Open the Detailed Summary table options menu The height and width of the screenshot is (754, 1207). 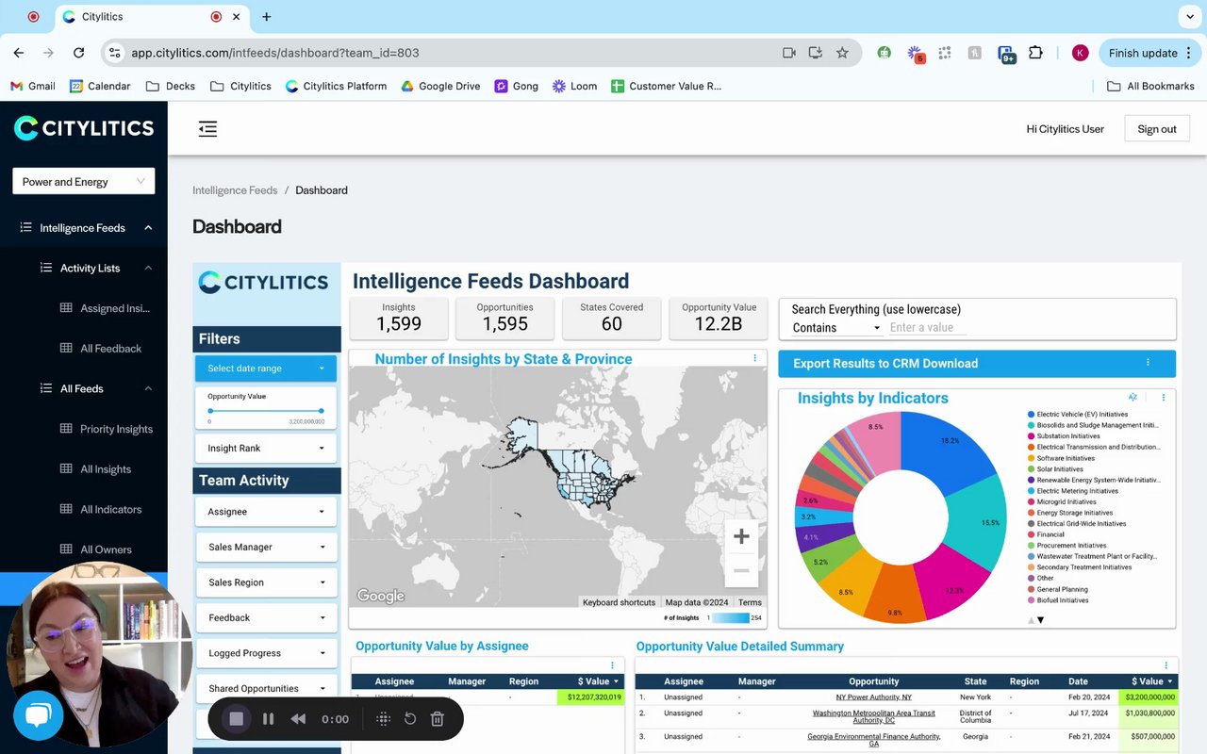coord(1166,665)
